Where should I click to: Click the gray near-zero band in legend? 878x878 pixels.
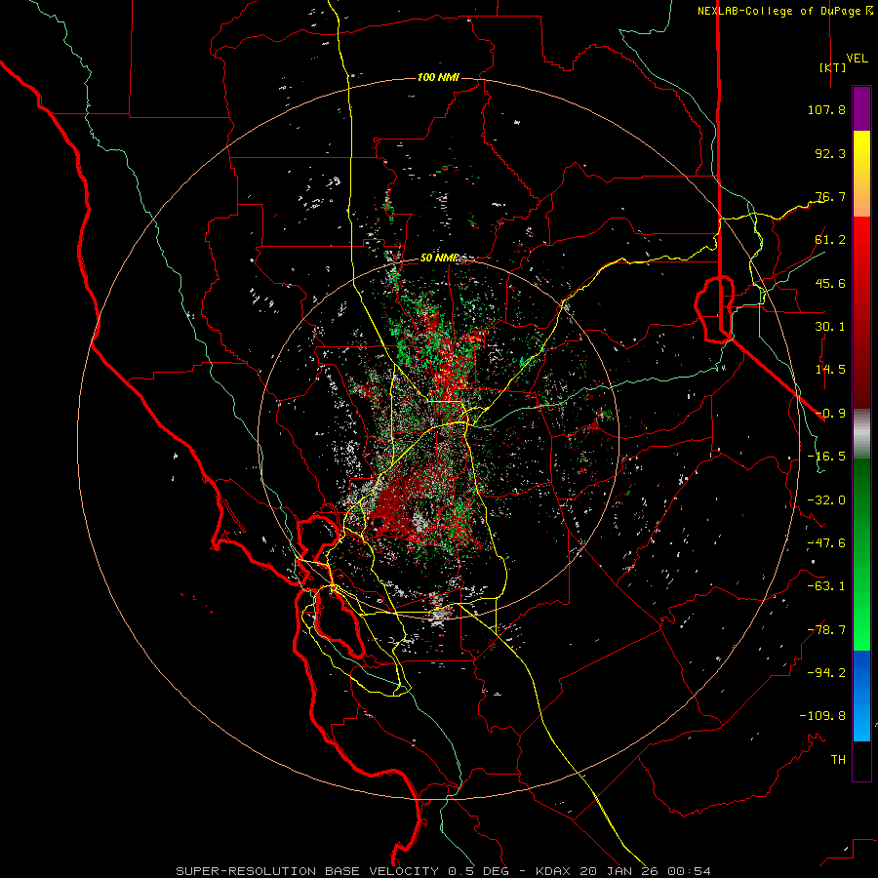(861, 434)
